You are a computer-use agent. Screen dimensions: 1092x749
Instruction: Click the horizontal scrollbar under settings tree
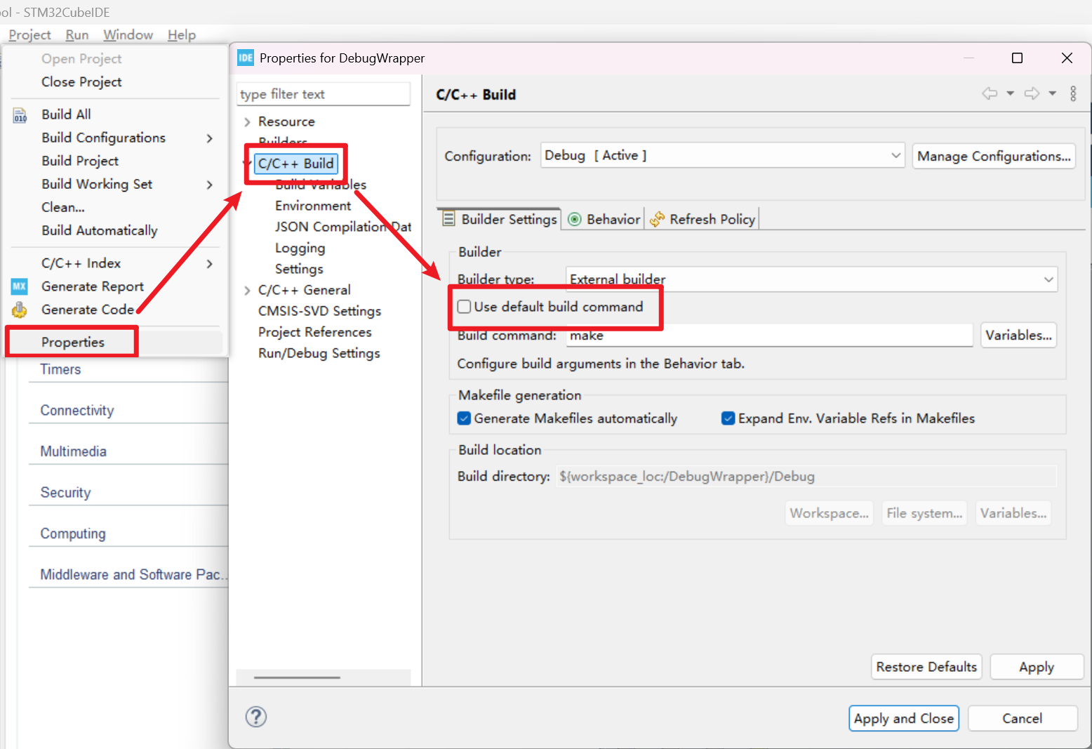click(297, 677)
